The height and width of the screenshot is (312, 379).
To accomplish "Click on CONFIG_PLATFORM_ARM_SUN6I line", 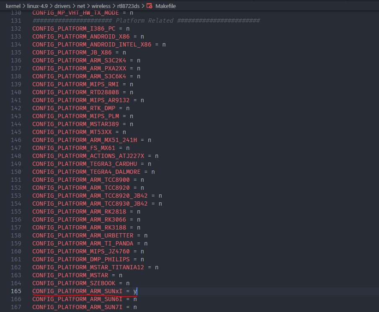I will (x=77, y=299).
